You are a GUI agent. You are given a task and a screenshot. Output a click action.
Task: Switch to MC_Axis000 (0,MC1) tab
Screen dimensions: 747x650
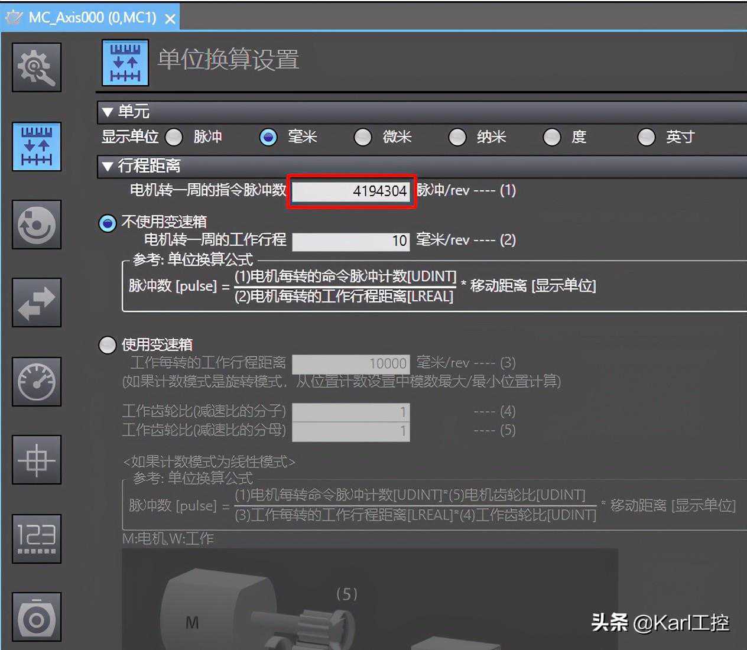(92, 18)
